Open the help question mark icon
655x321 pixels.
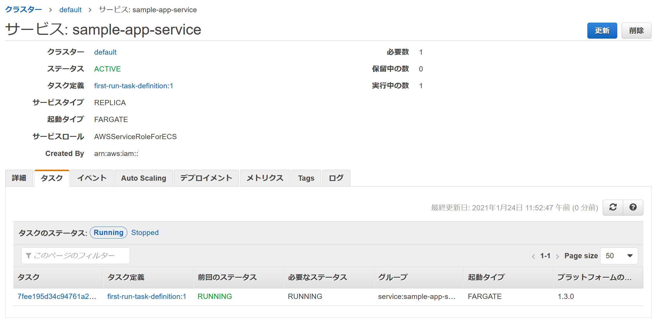633,207
